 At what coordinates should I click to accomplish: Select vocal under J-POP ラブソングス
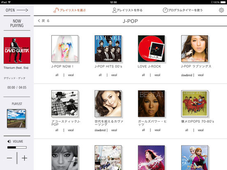tap(201, 75)
